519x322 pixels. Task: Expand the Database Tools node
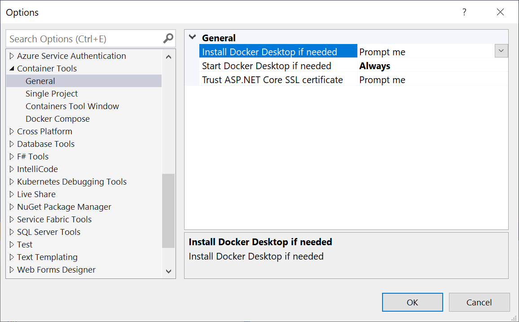(12, 144)
